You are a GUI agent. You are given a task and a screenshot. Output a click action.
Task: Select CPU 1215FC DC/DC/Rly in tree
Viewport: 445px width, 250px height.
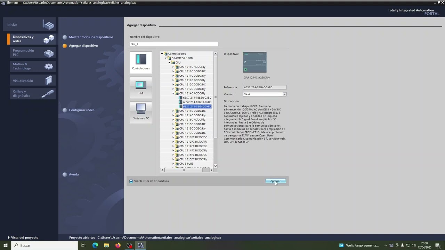pos(193,159)
